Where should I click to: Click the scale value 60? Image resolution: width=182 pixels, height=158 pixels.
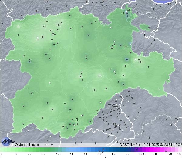pos(86,154)
